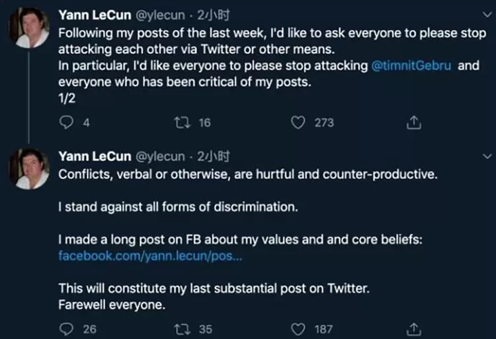Share the first tweet
The width and height of the screenshot is (496, 339).
click(x=413, y=122)
